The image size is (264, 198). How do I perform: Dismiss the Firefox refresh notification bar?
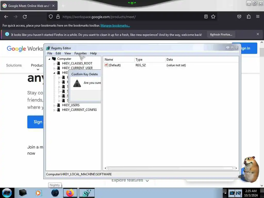[x=258, y=34]
